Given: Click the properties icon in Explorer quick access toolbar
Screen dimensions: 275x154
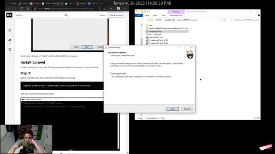Looking at the screenshot, I should (142, 12).
